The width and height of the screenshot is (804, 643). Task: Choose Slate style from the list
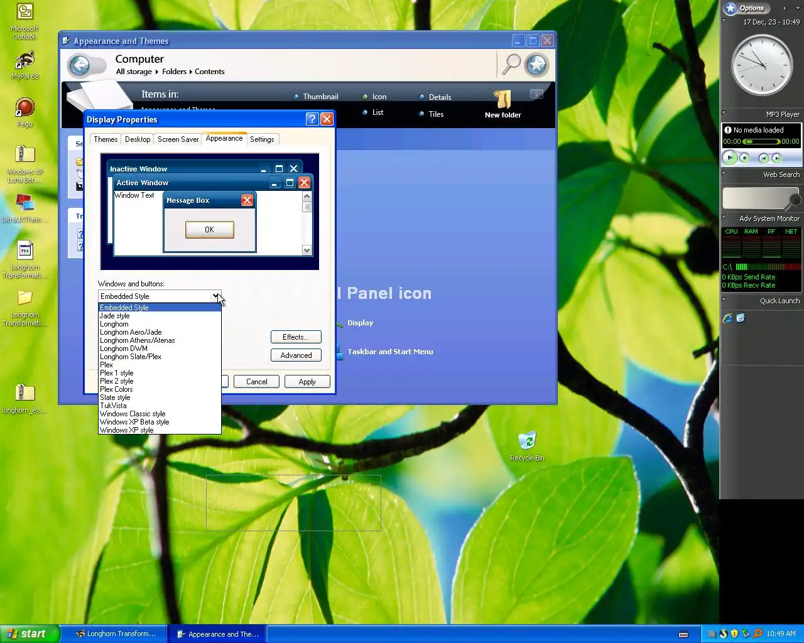pos(160,397)
